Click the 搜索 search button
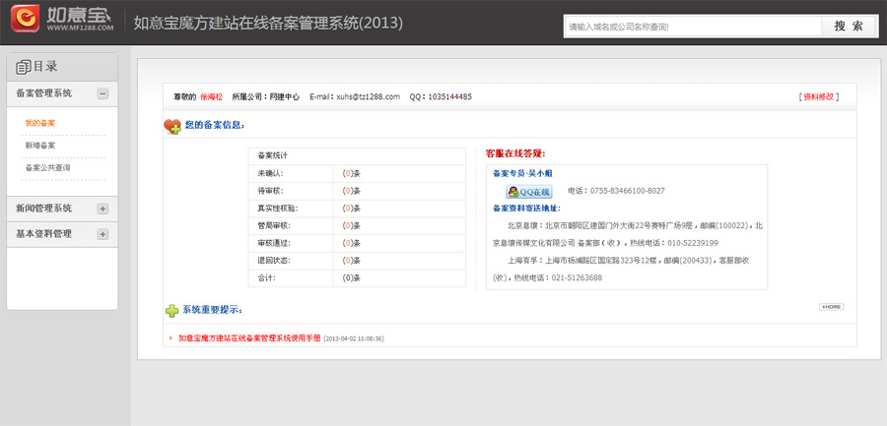Screen dimensions: 887x426 click(x=850, y=26)
